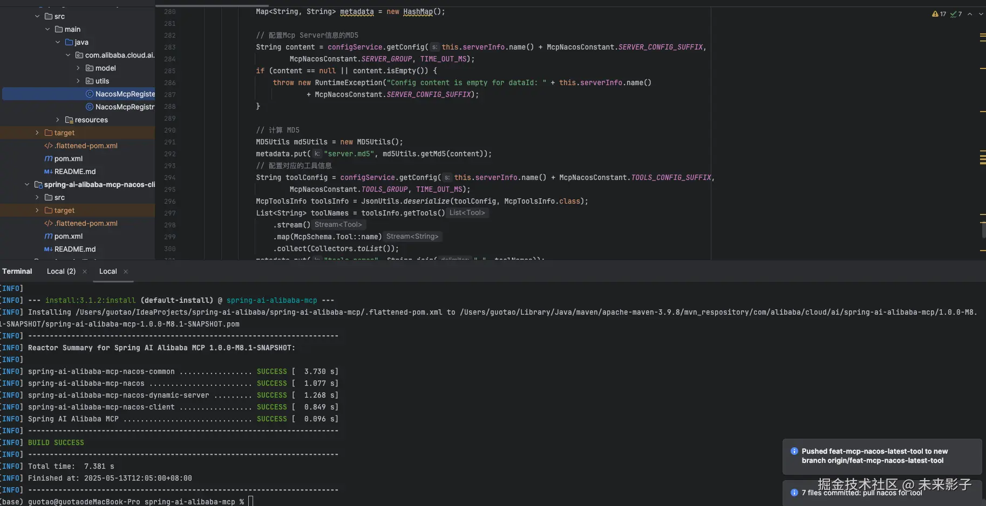The height and width of the screenshot is (506, 986).
Task: Click spring-ai-alibaba-mcp-nacos-dynamic-server SUCCESS line
Action: point(183,395)
